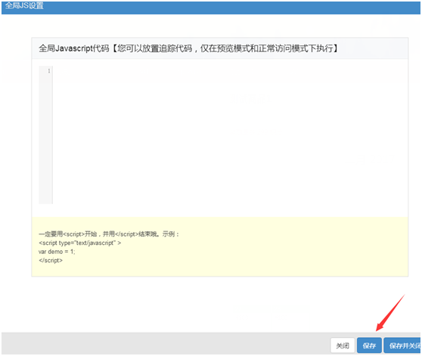Click the var demo = 1; example line

tap(57, 252)
